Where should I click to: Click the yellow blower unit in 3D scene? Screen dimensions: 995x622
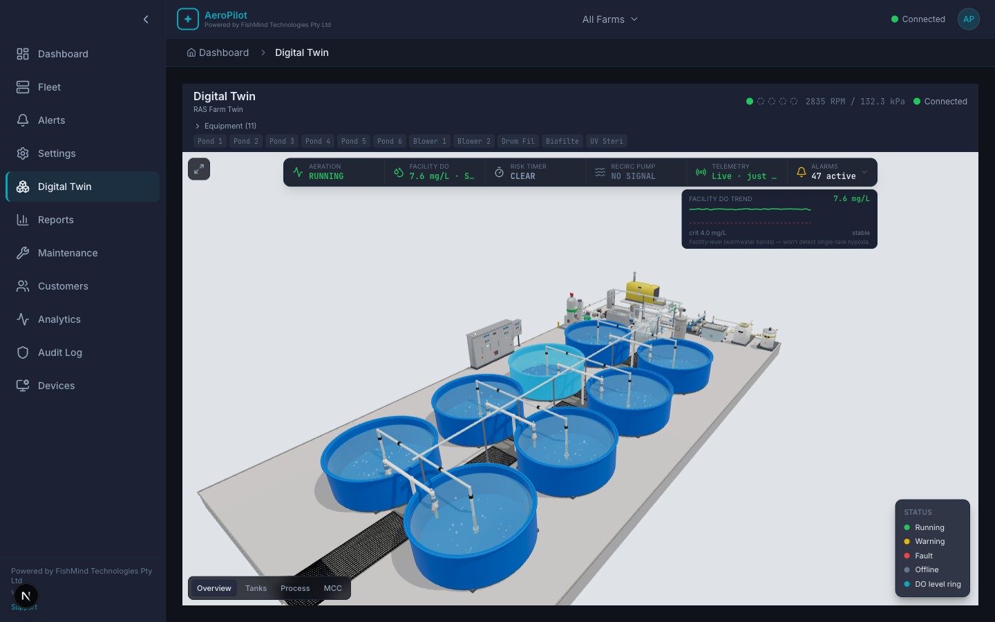tap(643, 291)
